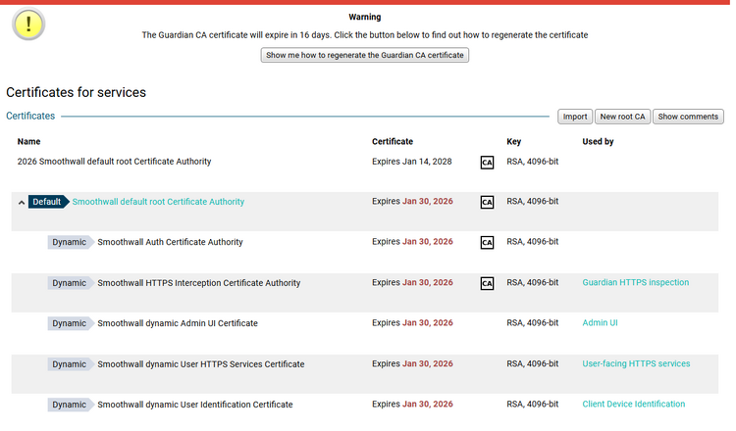This screenshot has height=431, width=736.
Task: Click Dynamic tag for HTTPS Interception Certificate Authority
Action: click(x=71, y=283)
